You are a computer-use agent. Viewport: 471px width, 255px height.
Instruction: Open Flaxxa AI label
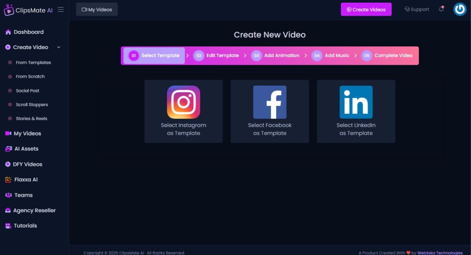click(x=26, y=180)
